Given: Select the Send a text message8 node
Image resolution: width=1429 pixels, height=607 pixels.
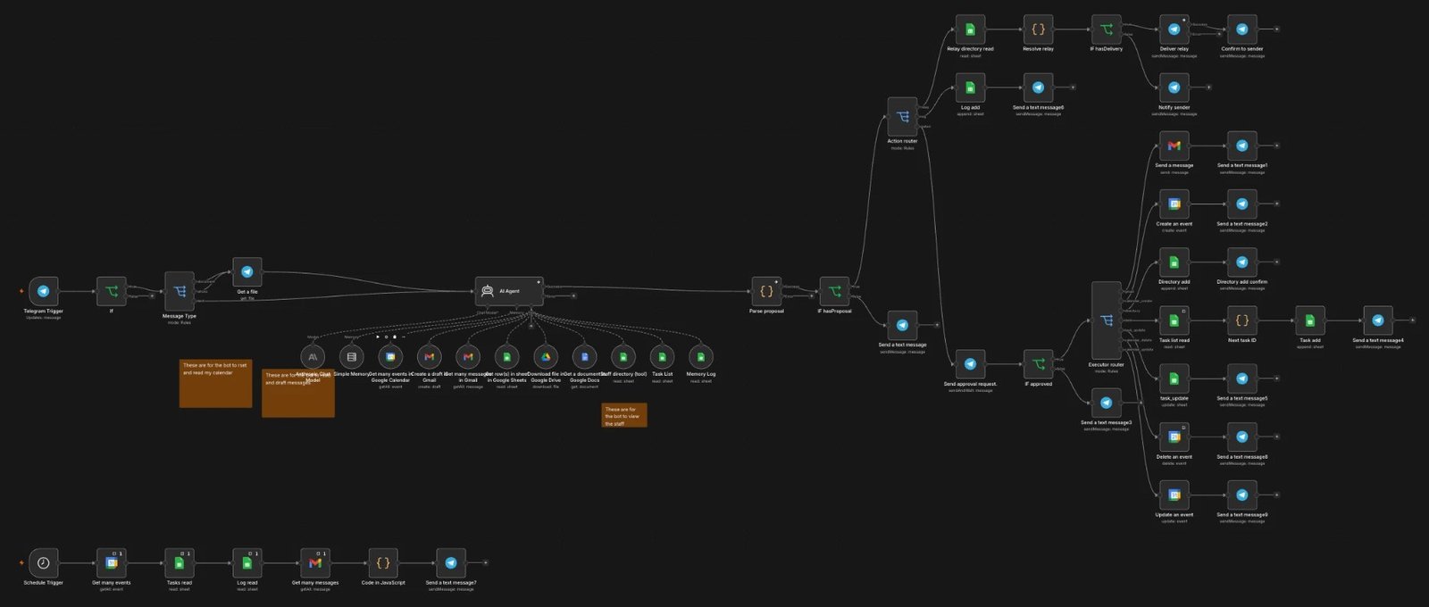Looking at the screenshot, I should (1242, 437).
